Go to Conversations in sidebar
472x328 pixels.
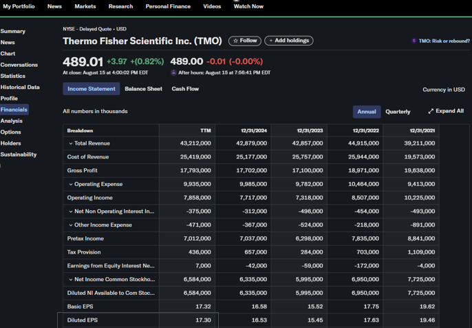click(x=19, y=65)
